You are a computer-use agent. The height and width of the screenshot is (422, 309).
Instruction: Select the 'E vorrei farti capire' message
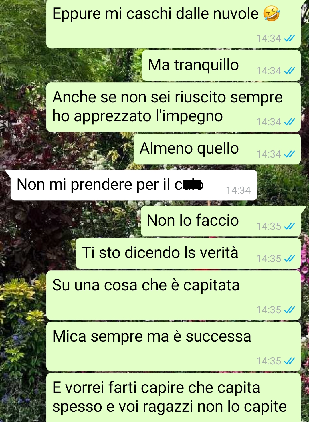click(173, 397)
